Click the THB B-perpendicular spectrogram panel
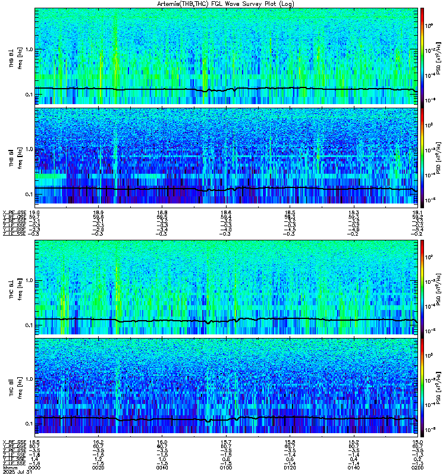The height and width of the screenshot is (476, 446). [x=226, y=56]
